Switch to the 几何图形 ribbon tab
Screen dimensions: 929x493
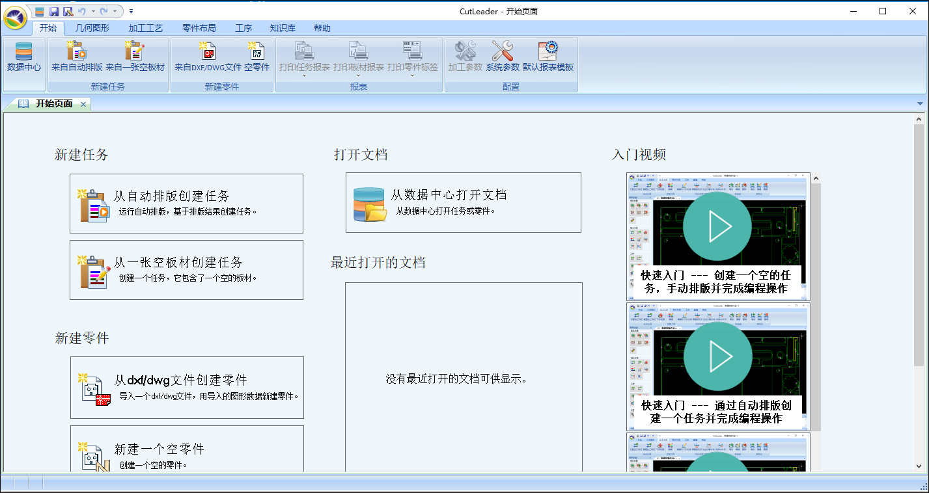(x=92, y=28)
